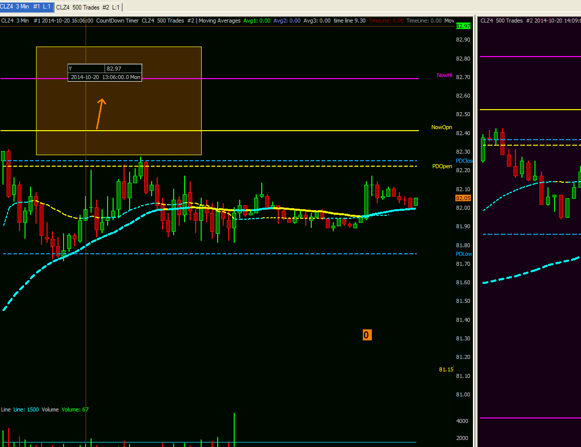
Task: Click the tooltip date 2014-10-20 13:06:00.0 Mon
Action: pyautogui.click(x=106, y=77)
